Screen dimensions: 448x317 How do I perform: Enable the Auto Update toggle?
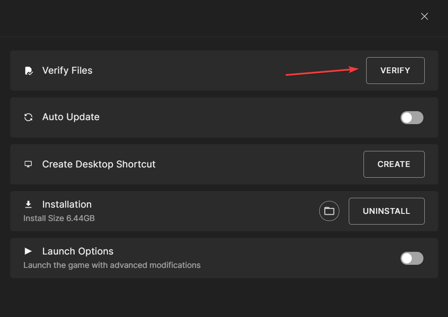click(x=411, y=117)
